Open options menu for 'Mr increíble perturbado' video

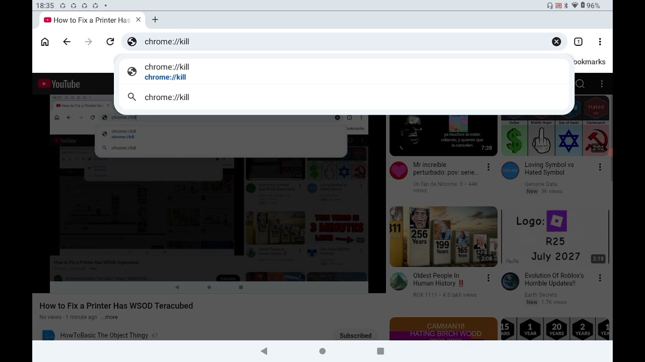point(488,167)
